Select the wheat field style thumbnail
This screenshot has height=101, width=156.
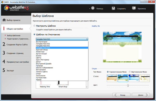tap(112, 78)
